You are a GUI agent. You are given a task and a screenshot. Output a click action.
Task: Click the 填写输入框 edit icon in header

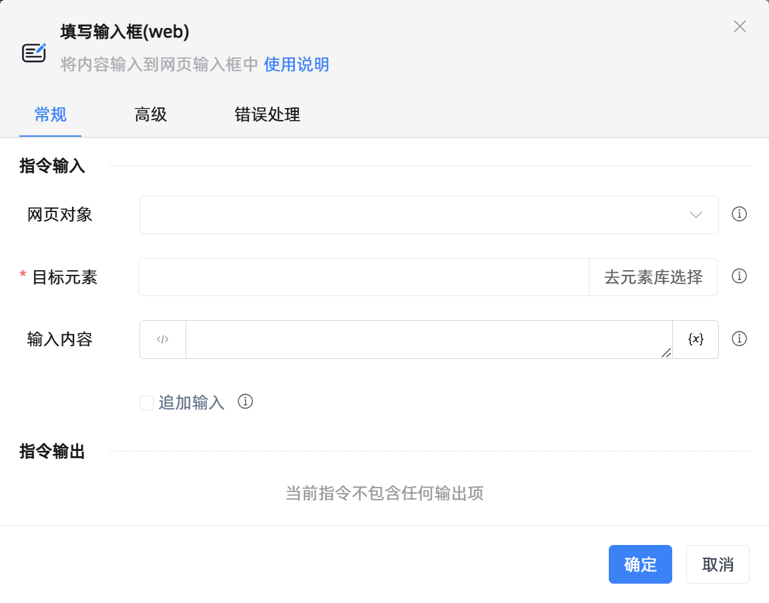click(34, 53)
